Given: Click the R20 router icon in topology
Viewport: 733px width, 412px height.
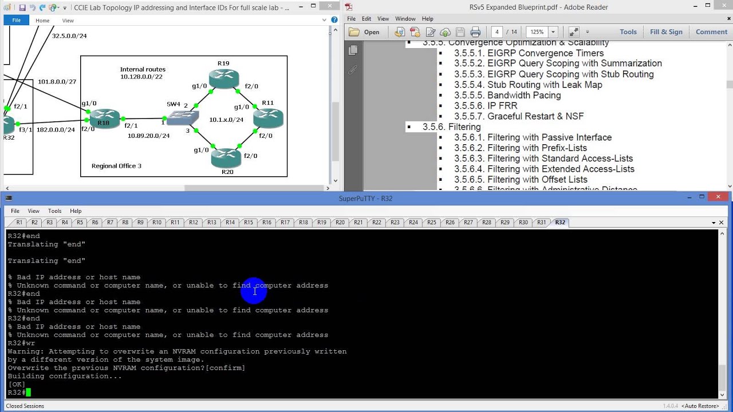Looking at the screenshot, I should (x=226, y=157).
